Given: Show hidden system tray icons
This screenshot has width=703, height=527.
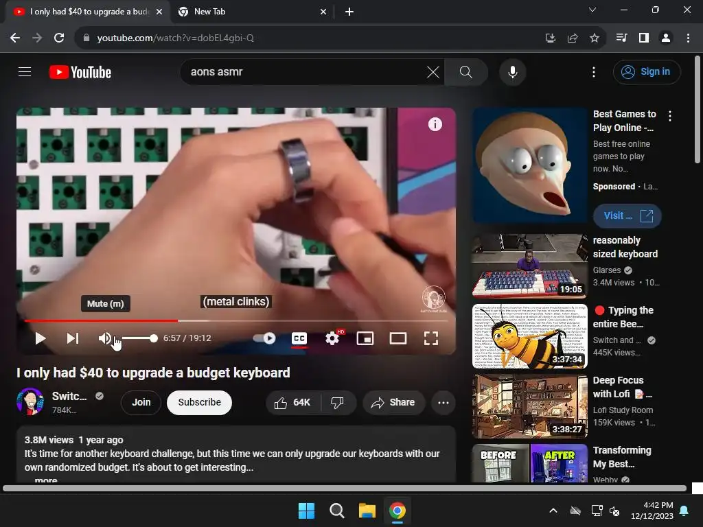Looking at the screenshot, I should (x=553, y=511).
